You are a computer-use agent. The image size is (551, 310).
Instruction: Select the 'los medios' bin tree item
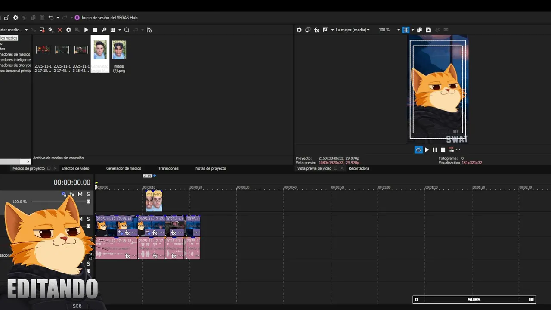coord(9,38)
